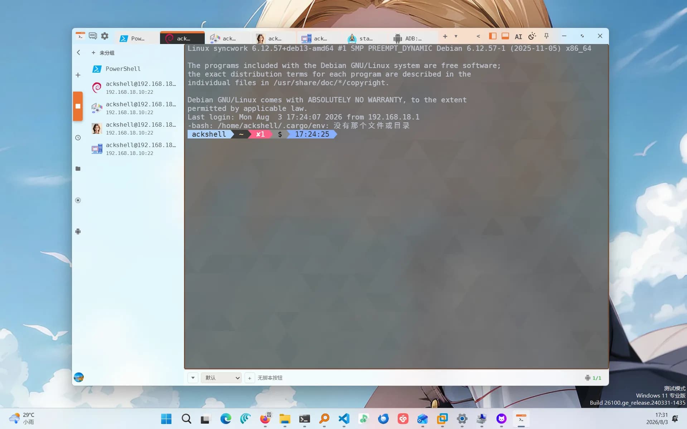Open Visual Studio Code from taskbar
Image resolution: width=687 pixels, height=429 pixels.
[x=344, y=419]
